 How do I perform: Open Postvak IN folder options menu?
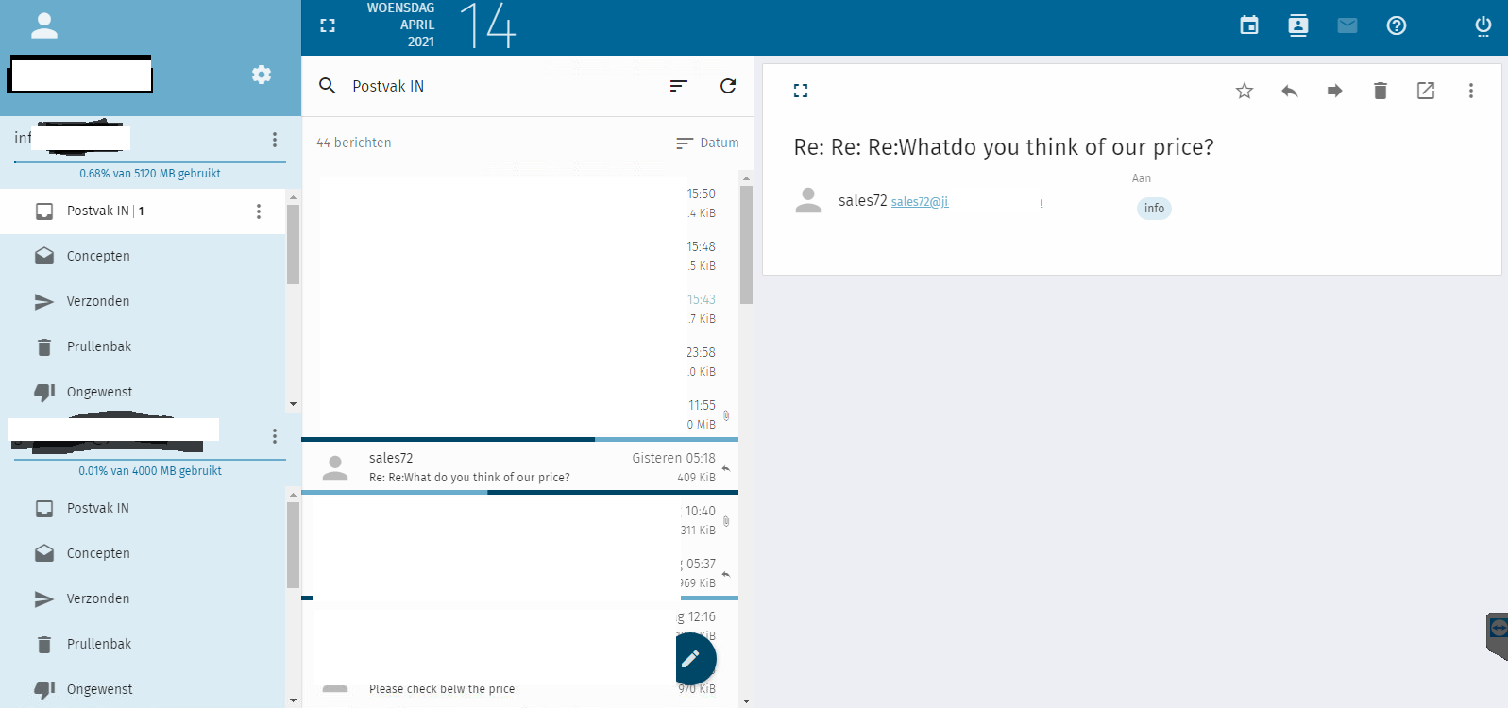259,211
